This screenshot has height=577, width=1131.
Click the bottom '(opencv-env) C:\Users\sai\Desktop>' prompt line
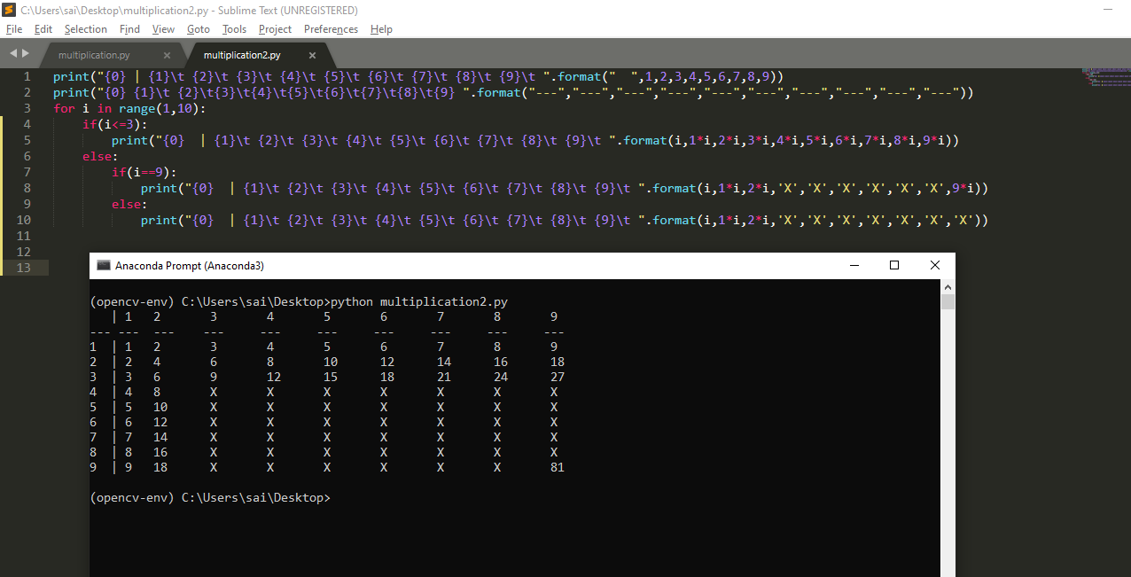(x=210, y=498)
